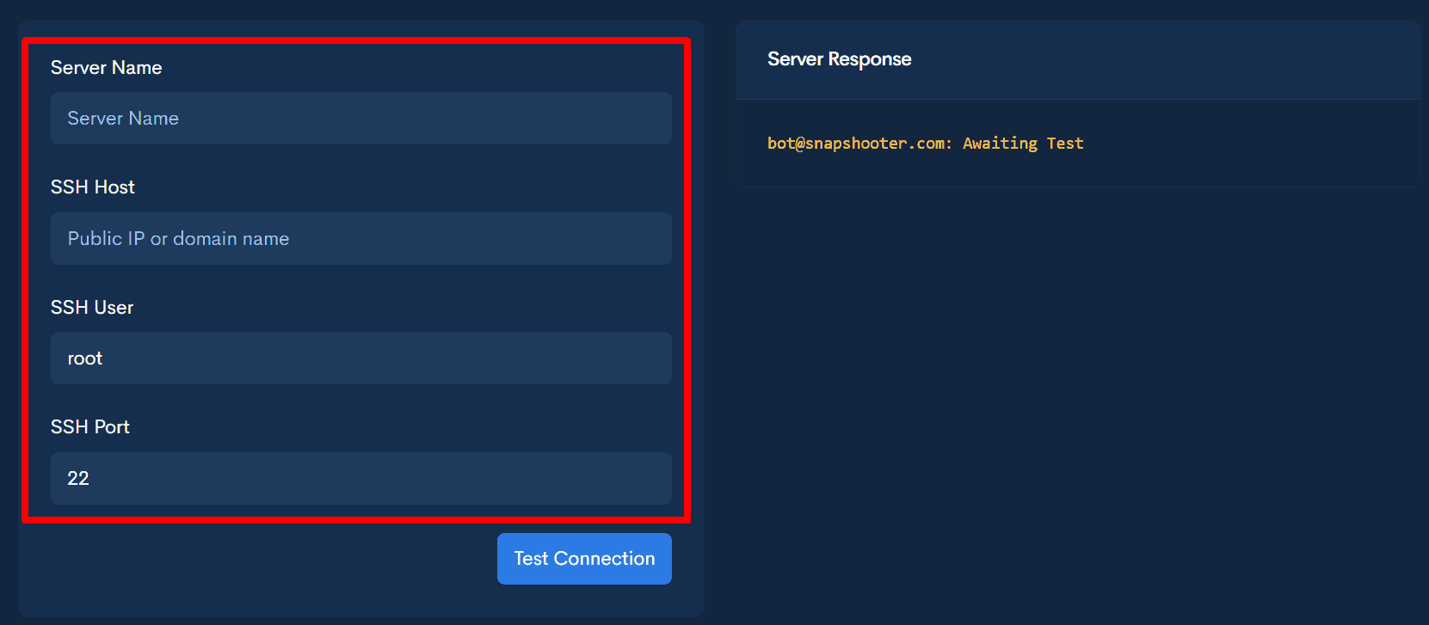The width and height of the screenshot is (1429, 625).
Task: Click the Server Response heading
Action: coord(839,59)
